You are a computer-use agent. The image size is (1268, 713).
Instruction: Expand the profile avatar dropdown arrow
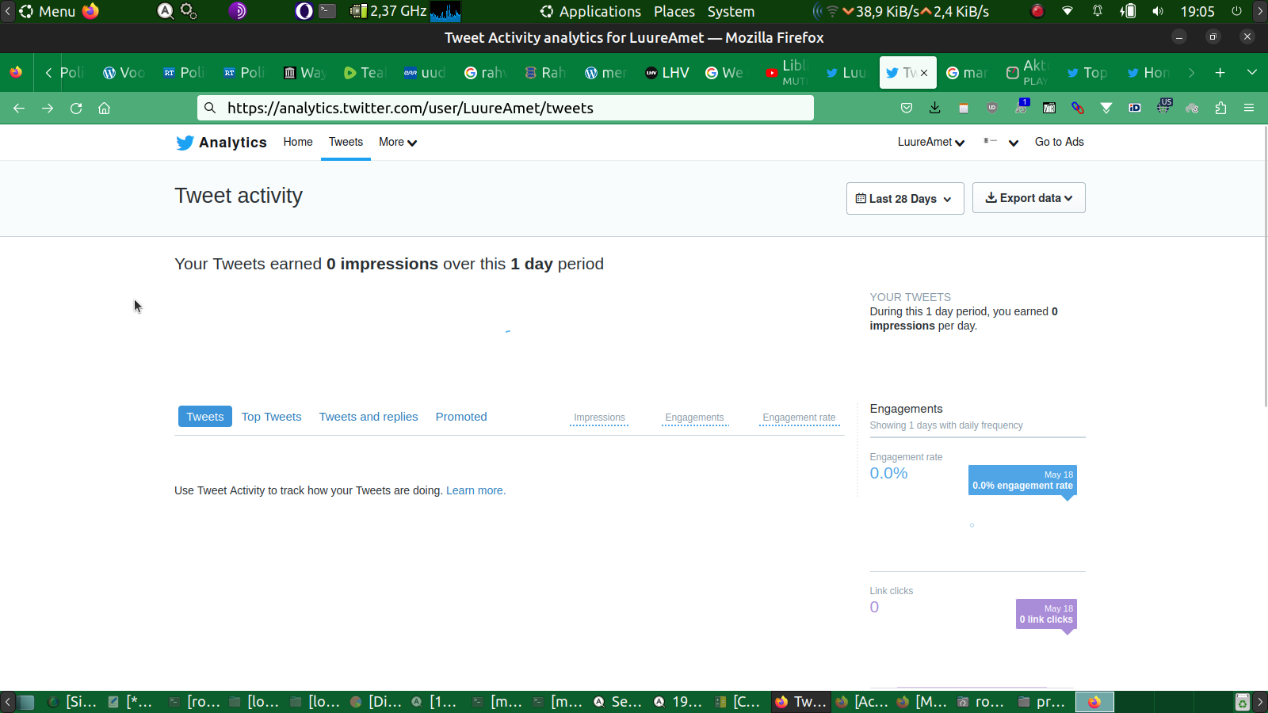[x=1014, y=143]
